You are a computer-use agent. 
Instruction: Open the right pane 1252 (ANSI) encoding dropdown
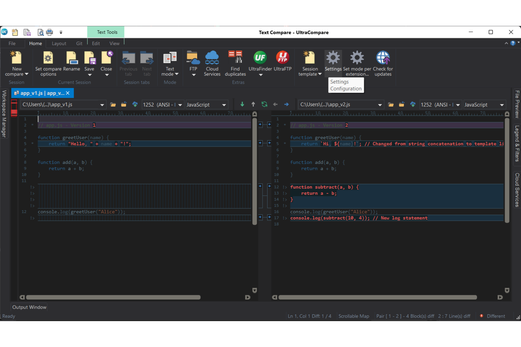coord(458,105)
